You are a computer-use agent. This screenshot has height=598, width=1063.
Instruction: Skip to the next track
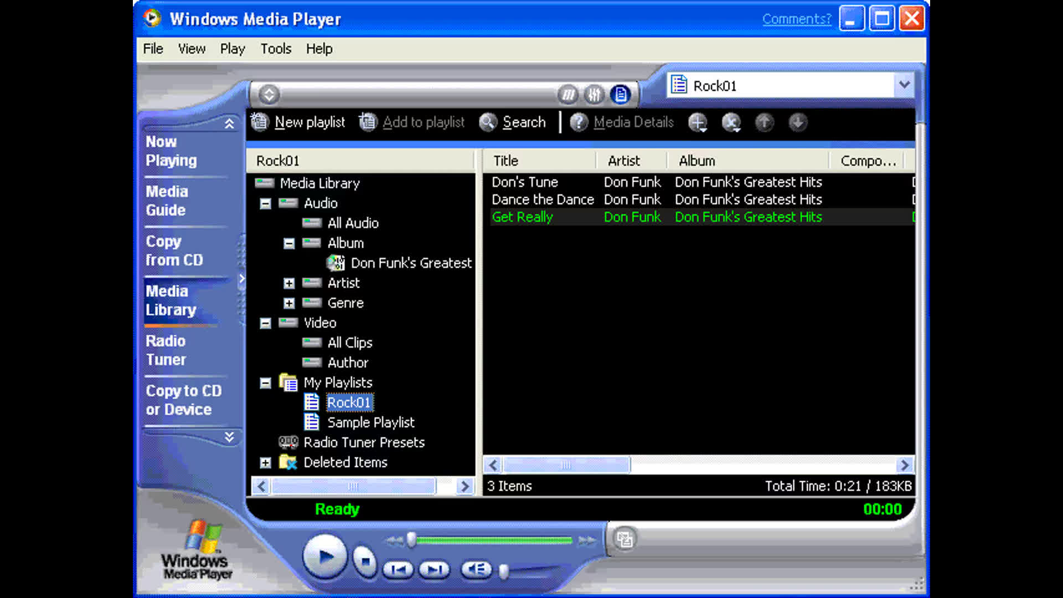435,569
